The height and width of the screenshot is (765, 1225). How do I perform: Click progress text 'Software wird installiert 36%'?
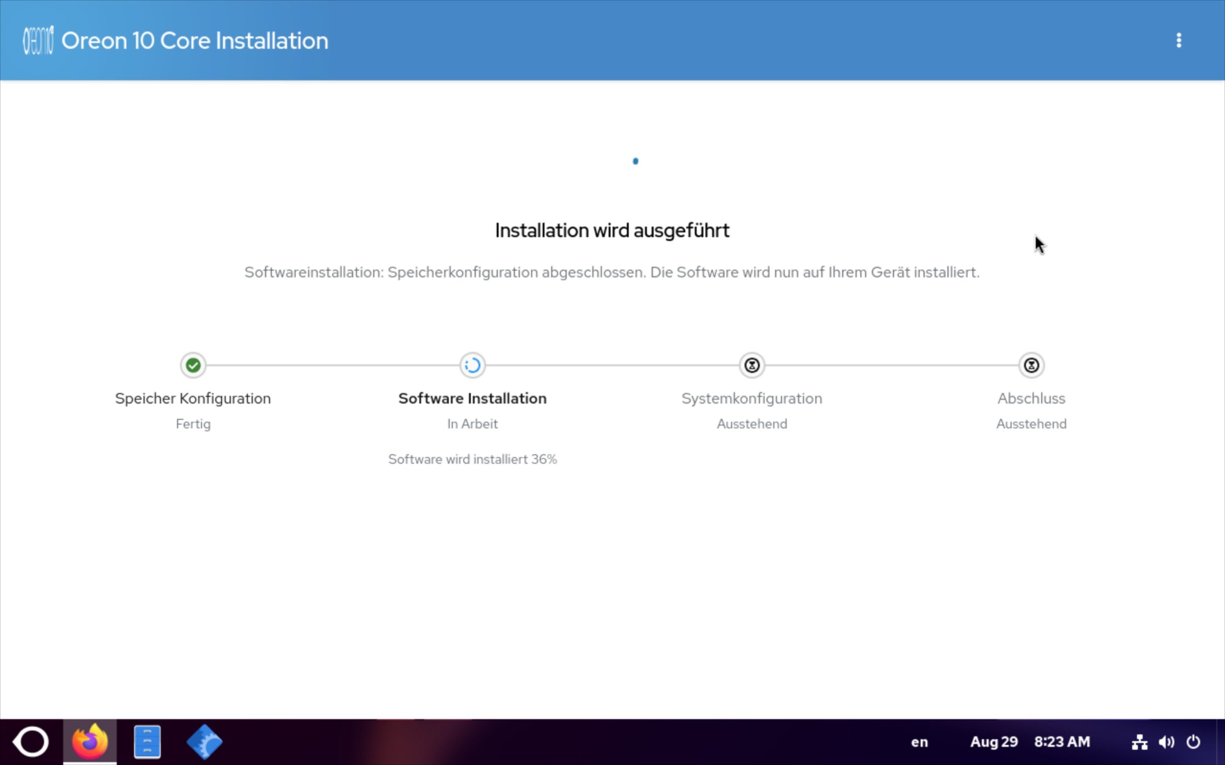tap(472, 459)
